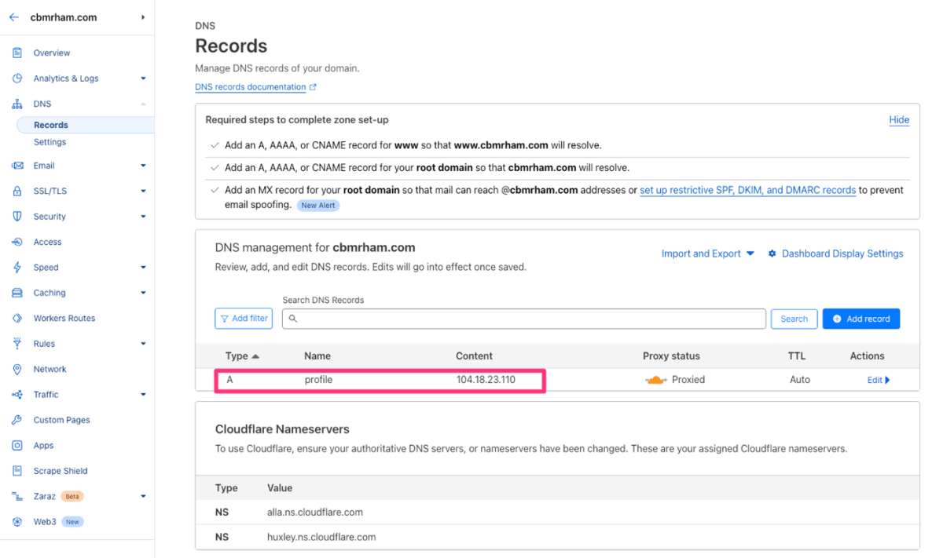Open DNS Settings in sidebar
This screenshot has width=943, height=558.
(x=50, y=142)
